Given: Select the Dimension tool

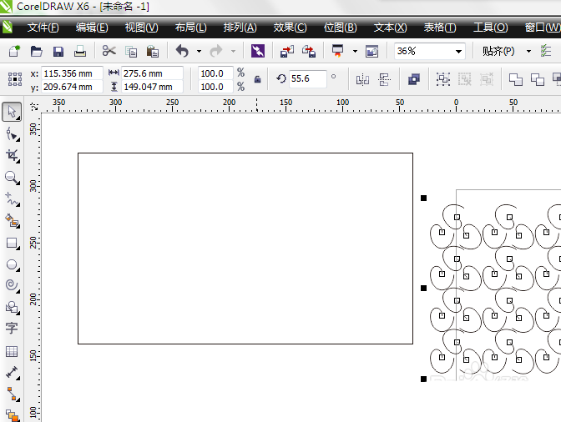Looking at the screenshot, I should (x=13, y=372).
